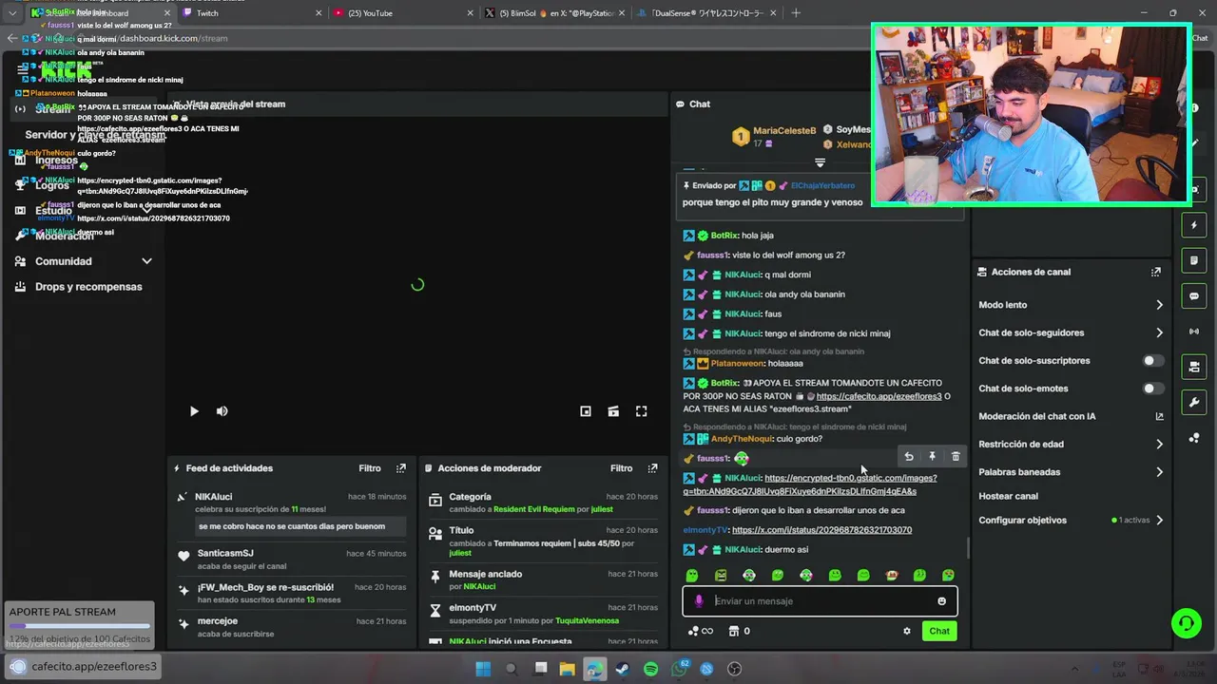This screenshot has width=1217, height=684.
Task: Open Spotify from the taskbar
Action: [x=650, y=669]
